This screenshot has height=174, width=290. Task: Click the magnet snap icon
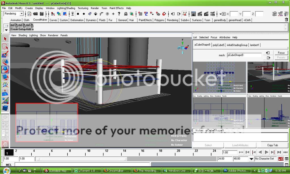[164, 14]
